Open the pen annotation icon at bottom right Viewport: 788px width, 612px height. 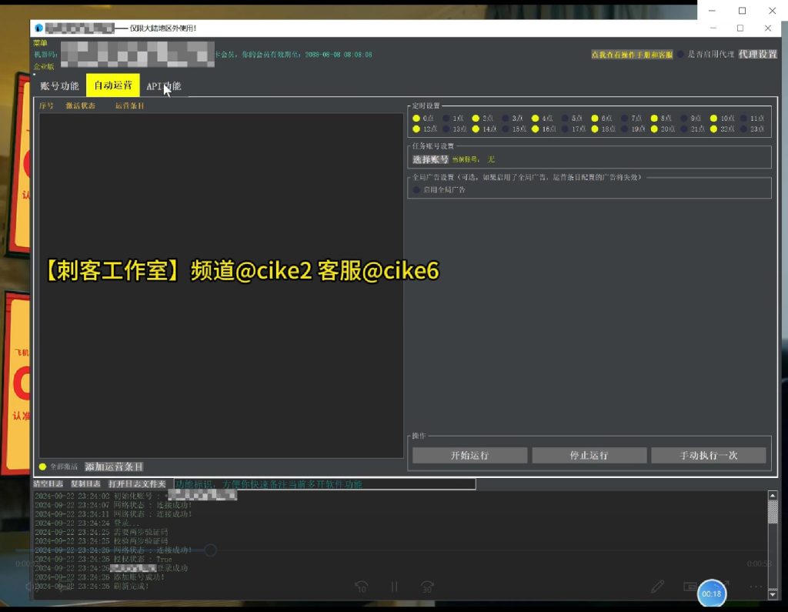658,587
